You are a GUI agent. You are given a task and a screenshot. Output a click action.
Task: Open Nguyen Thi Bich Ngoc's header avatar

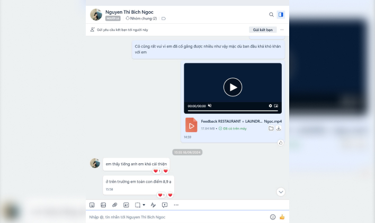point(96,15)
